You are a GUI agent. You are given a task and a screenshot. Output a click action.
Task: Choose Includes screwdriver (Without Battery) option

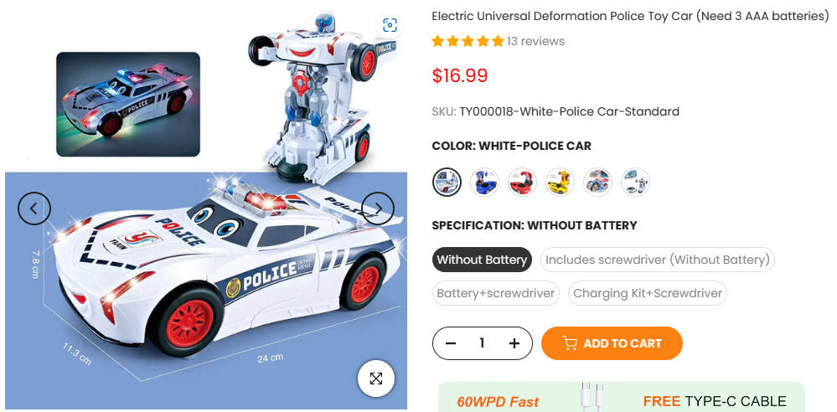click(x=658, y=260)
